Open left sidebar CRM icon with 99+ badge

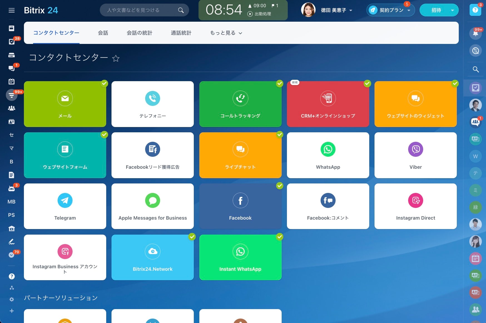coord(11,95)
